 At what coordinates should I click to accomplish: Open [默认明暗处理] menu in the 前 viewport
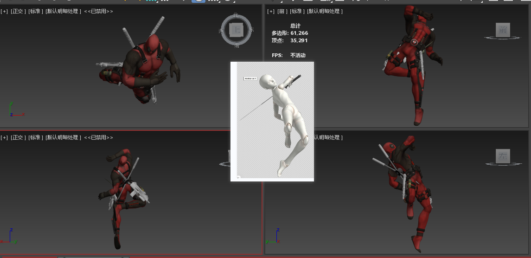325,11
